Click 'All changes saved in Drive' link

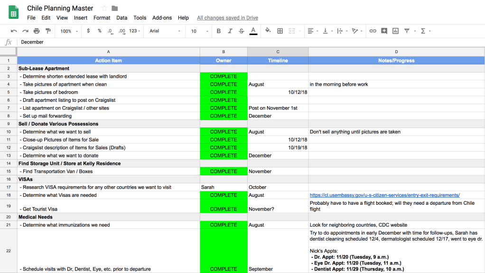coord(227,18)
